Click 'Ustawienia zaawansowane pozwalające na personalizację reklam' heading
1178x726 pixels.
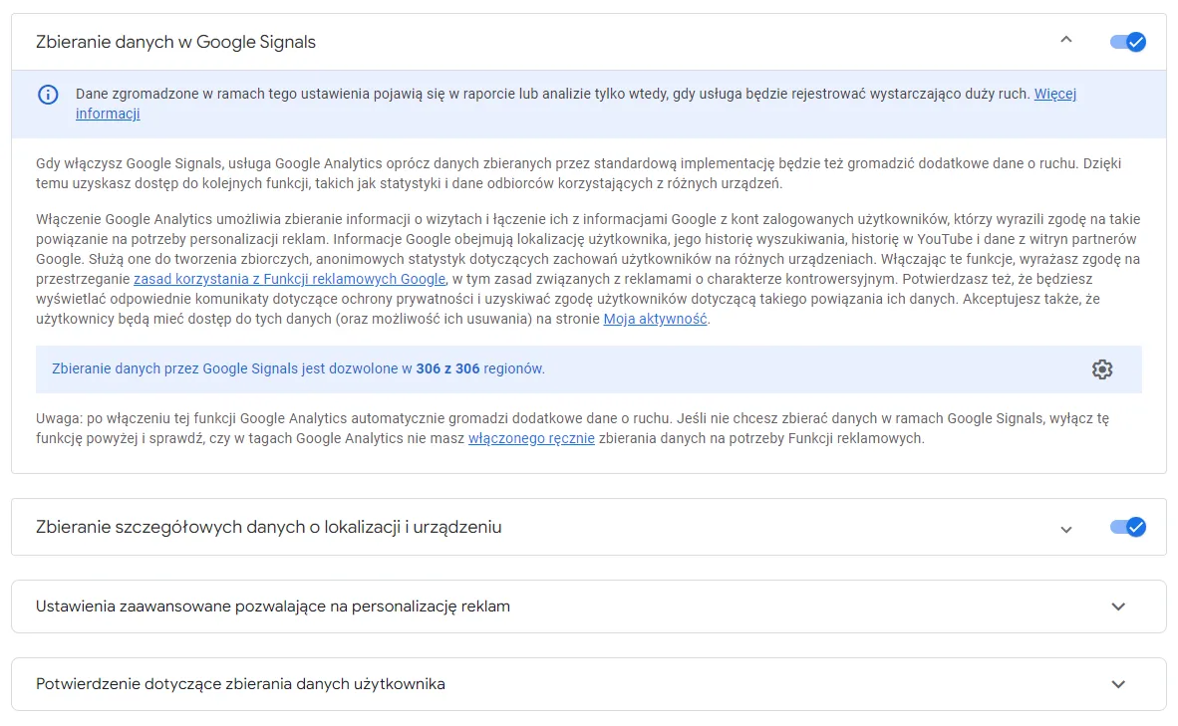tap(273, 605)
